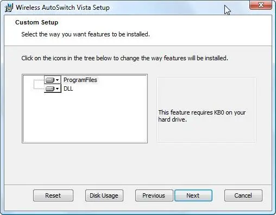Open the Disk Usage dialog
The image size is (276, 215).
(104, 195)
